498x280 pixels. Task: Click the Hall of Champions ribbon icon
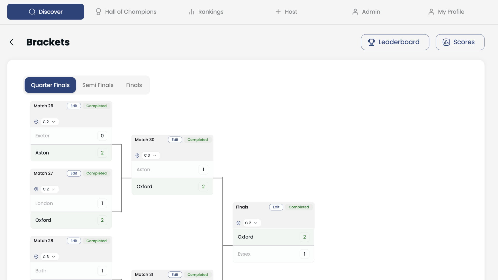98,12
